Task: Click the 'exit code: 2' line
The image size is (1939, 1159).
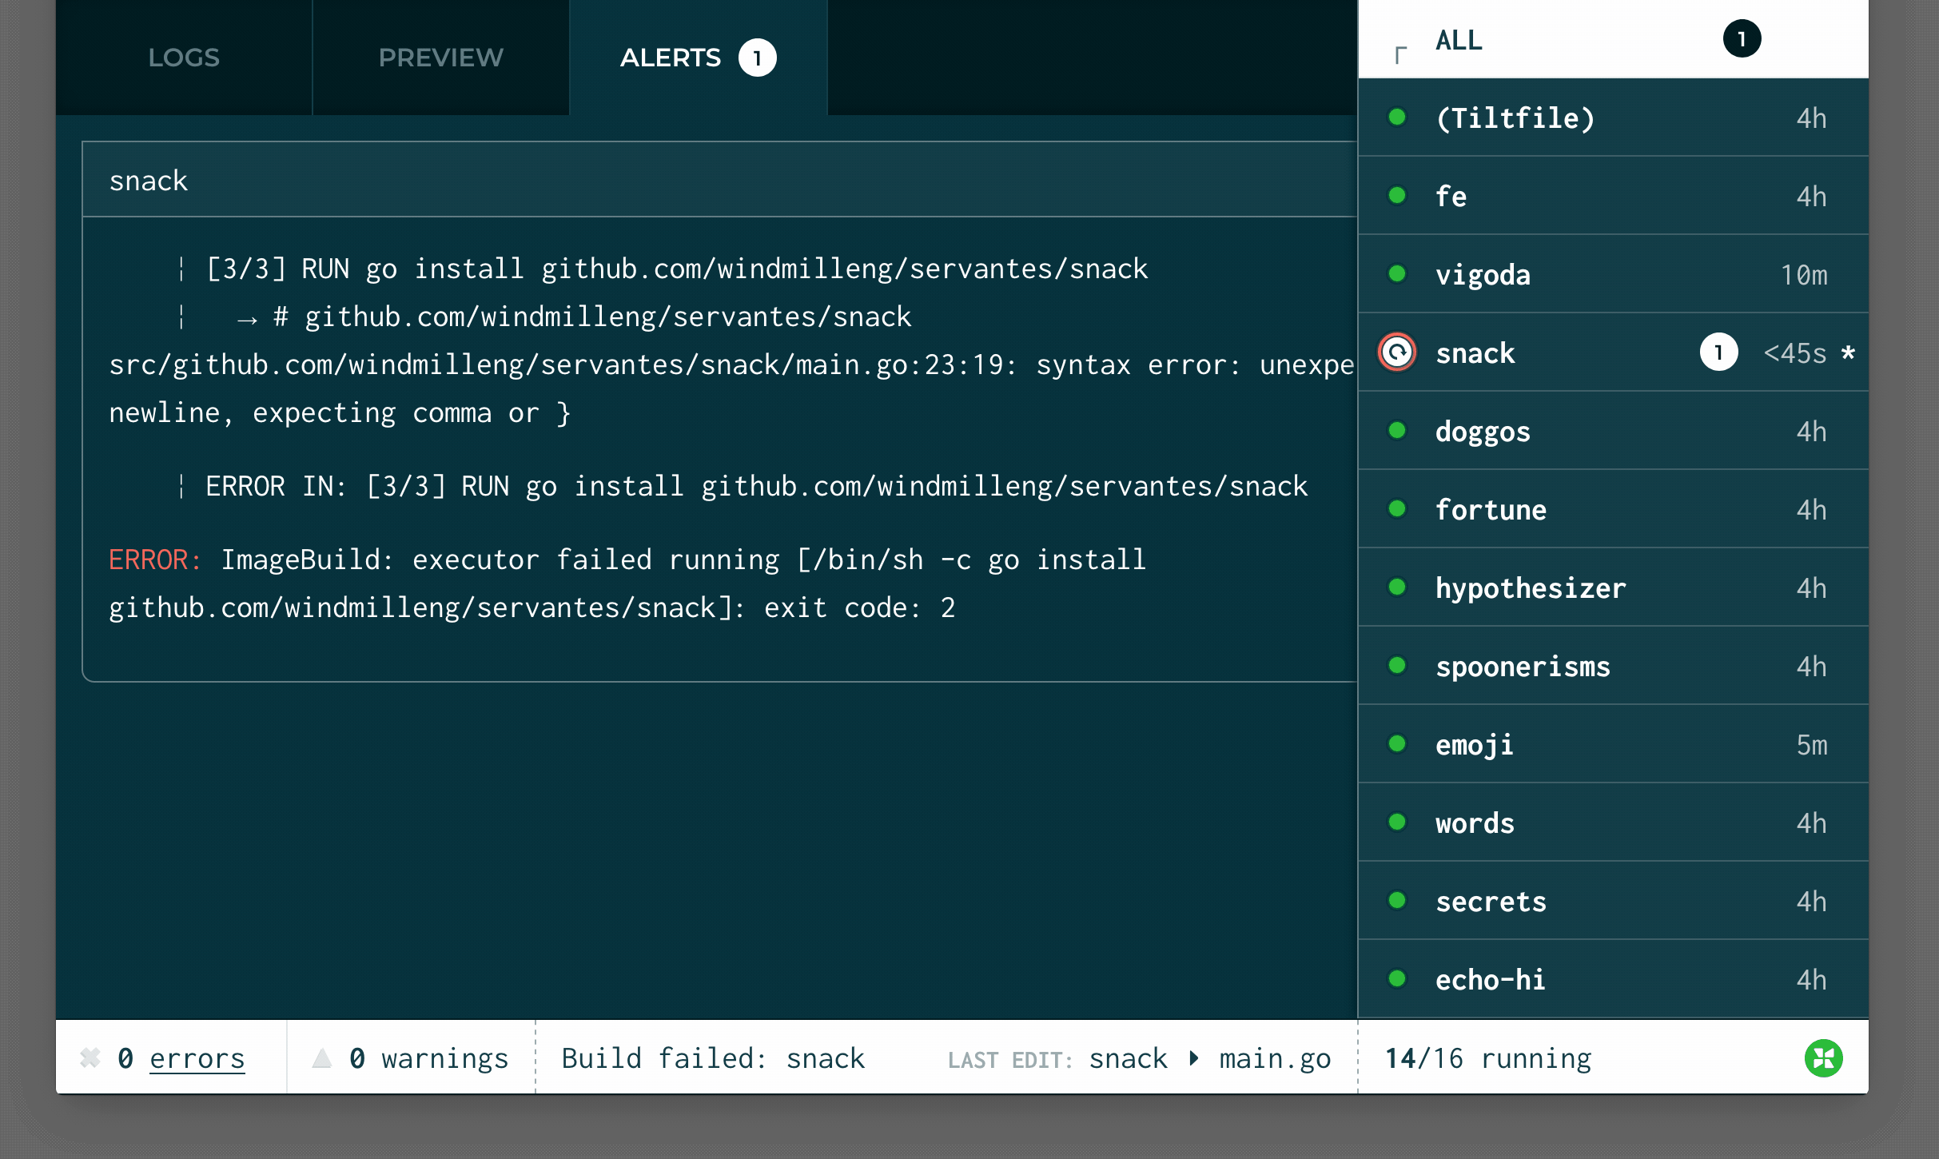Action: 532,607
